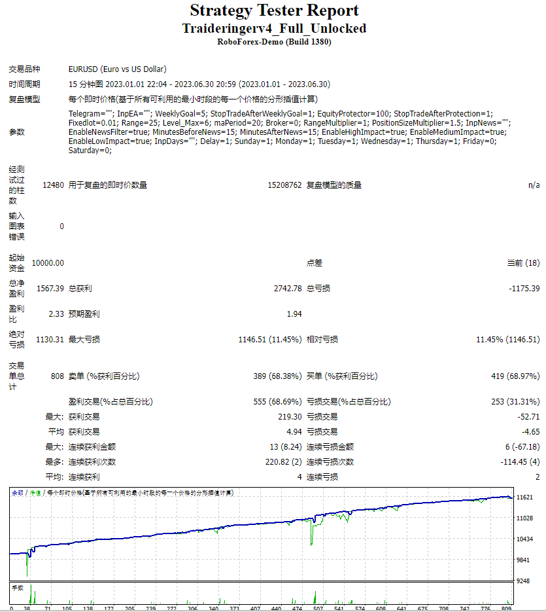The image size is (546, 612).
Task: Click the deep equity dip near 507
Action: click(311, 535)
